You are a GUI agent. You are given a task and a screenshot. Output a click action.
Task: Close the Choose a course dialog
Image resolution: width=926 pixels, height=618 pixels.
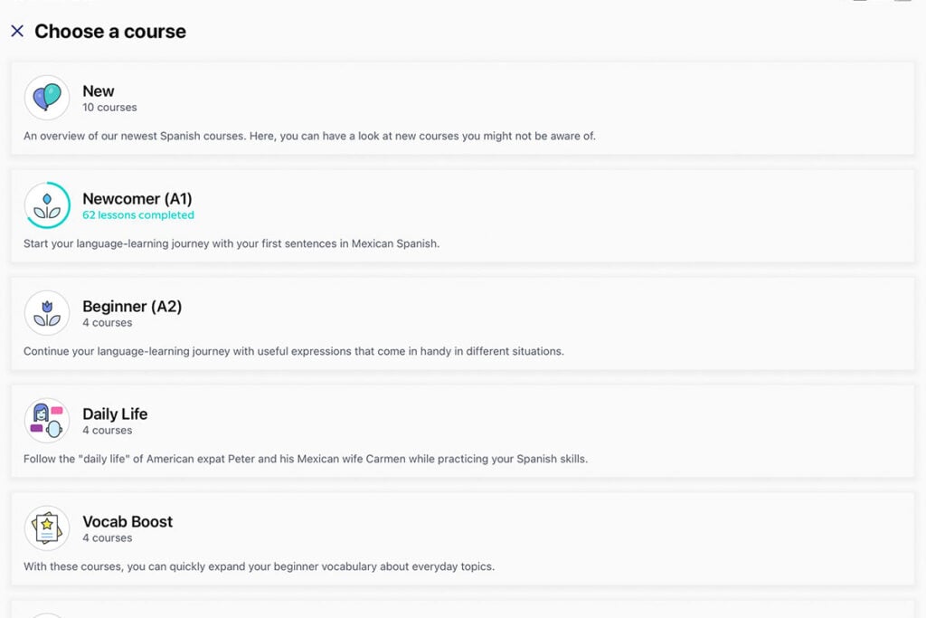pyautogui.click(x=17, y=31)
